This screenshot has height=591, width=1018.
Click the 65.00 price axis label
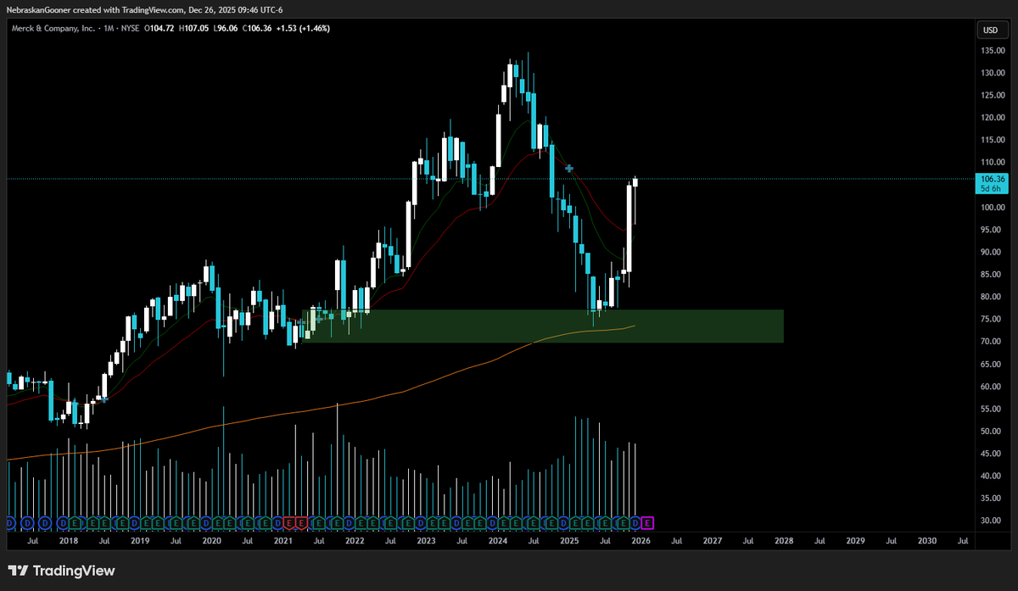pyautogui.click(x=993, y=364)
